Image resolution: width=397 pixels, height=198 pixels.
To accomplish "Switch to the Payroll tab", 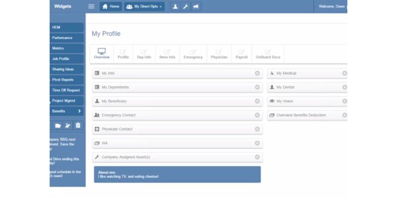I will click(x=242, y=54).
